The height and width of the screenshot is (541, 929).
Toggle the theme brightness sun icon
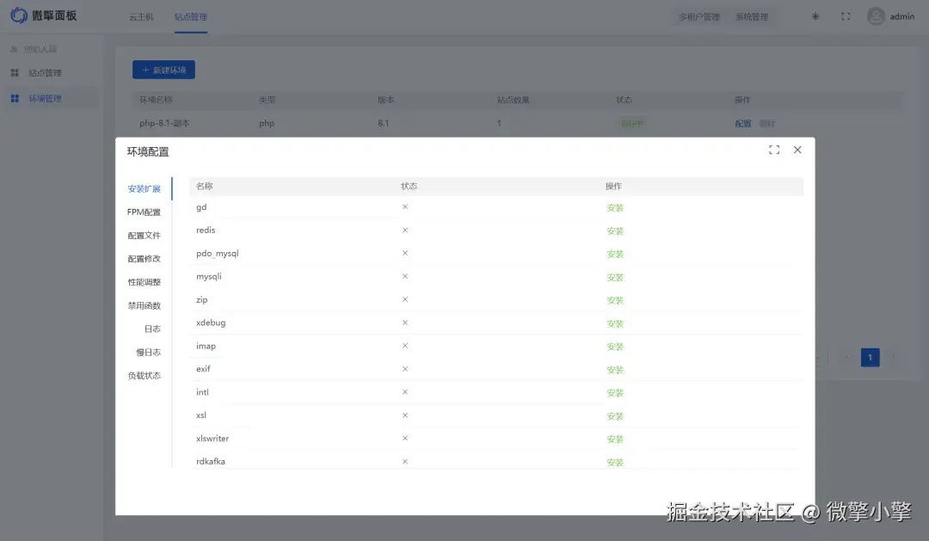click(815, 15)
